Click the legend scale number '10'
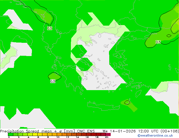This screenshot has height=138, width=179. click(58, 137)
